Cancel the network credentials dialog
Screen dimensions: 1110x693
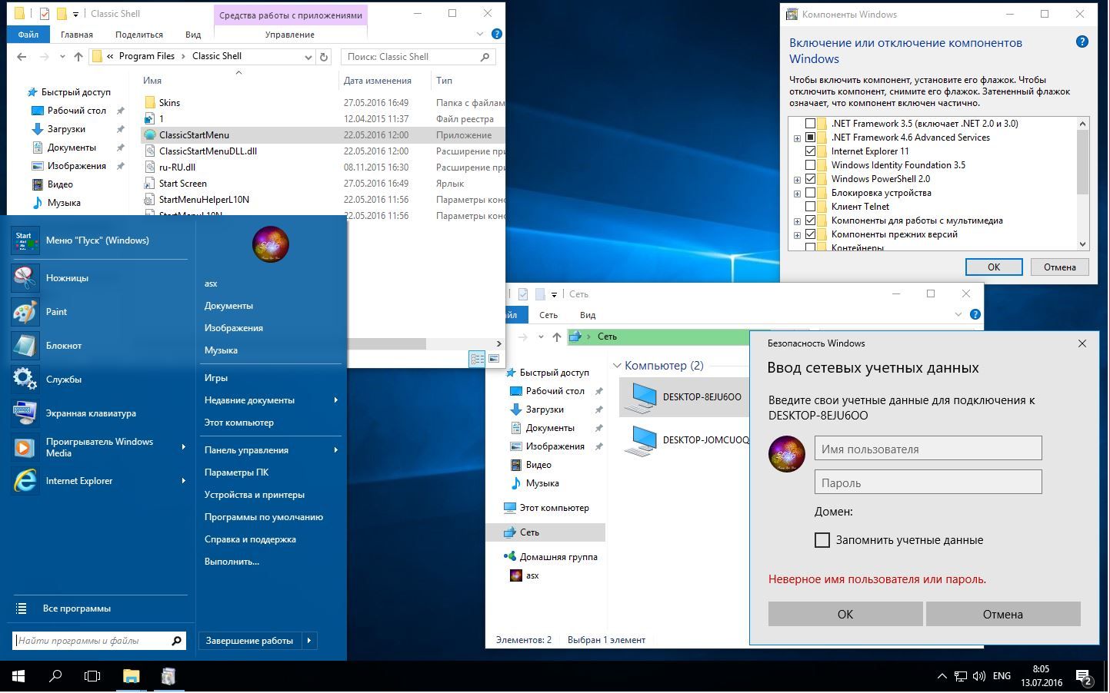point(1003,614)
